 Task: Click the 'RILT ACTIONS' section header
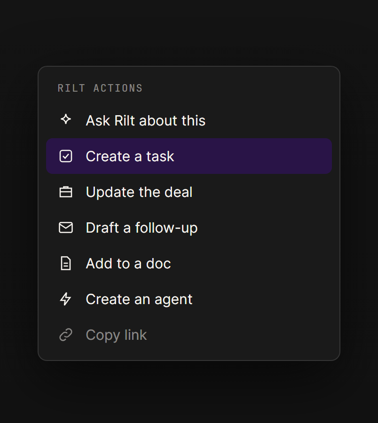coord(100,88)
